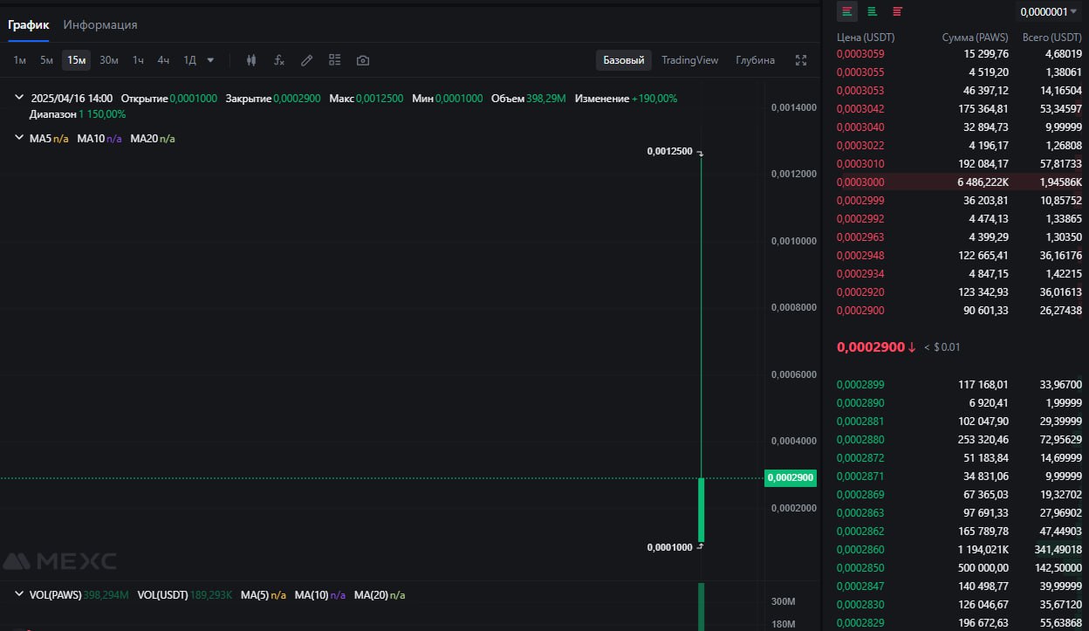
Task: Show only red asks in order book
Action: (897, 11)
